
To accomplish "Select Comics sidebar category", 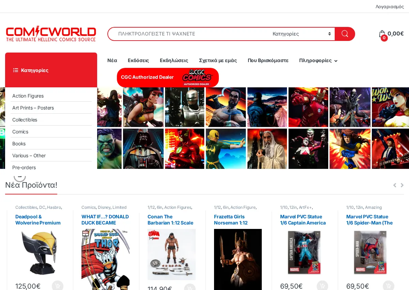I will [20, 132].
